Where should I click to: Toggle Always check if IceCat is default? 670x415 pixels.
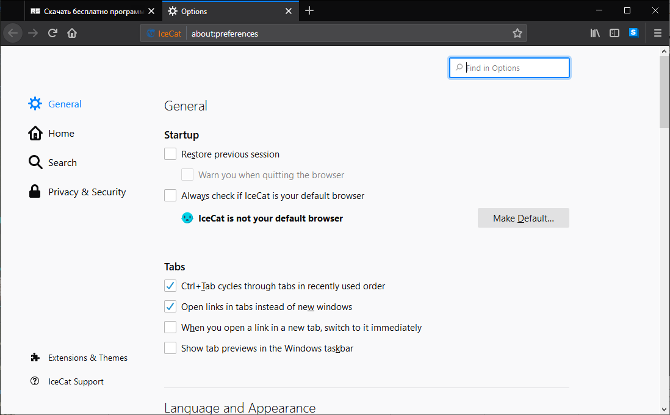click(x=170, y=196)
